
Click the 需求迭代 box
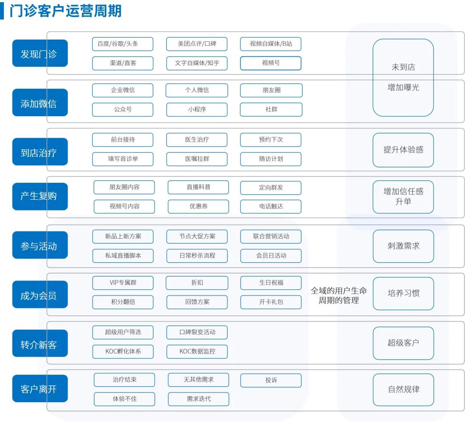[x=198, y=399]
